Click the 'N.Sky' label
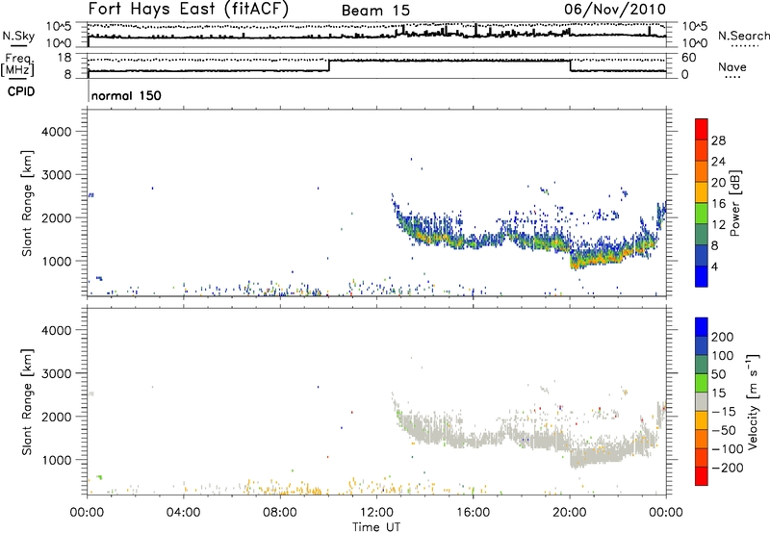The image size is (770, 533). pos(18,36)
